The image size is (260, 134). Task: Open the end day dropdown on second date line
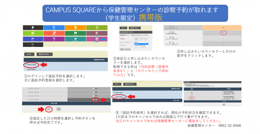point(146,40)
